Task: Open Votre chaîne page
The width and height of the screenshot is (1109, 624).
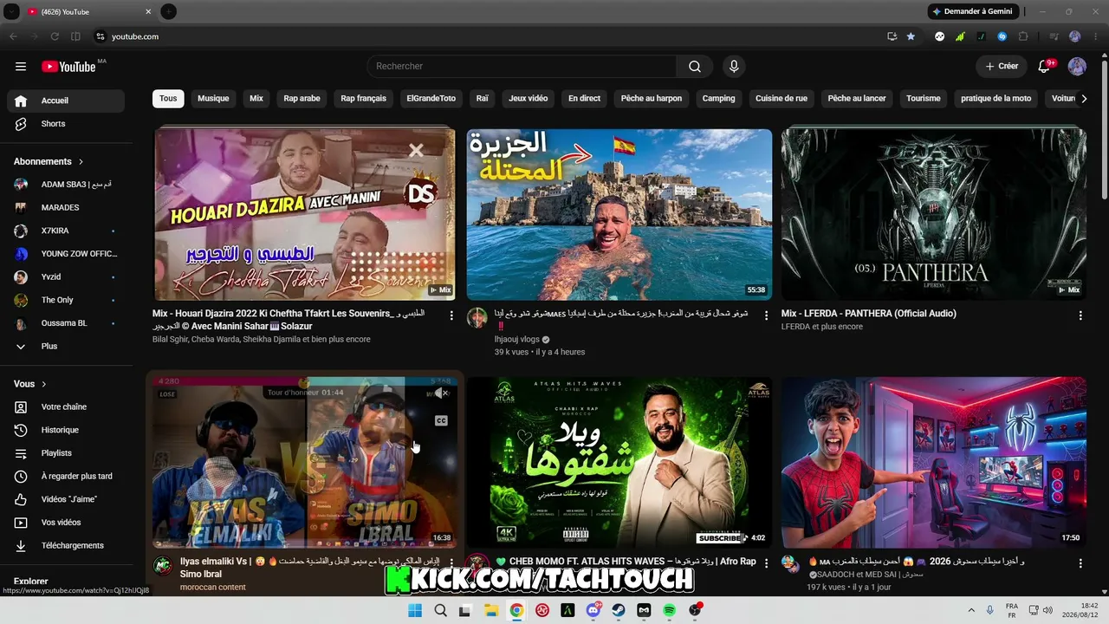Action: [66, 407]
